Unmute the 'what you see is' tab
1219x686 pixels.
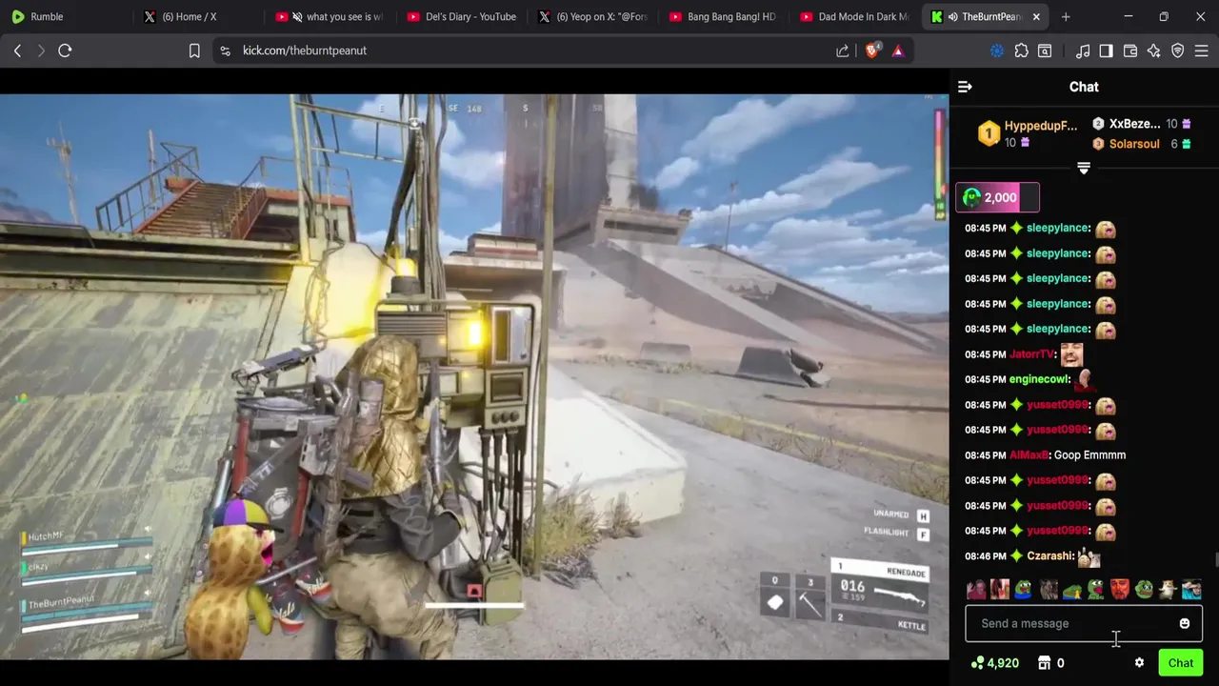(297, 16)
